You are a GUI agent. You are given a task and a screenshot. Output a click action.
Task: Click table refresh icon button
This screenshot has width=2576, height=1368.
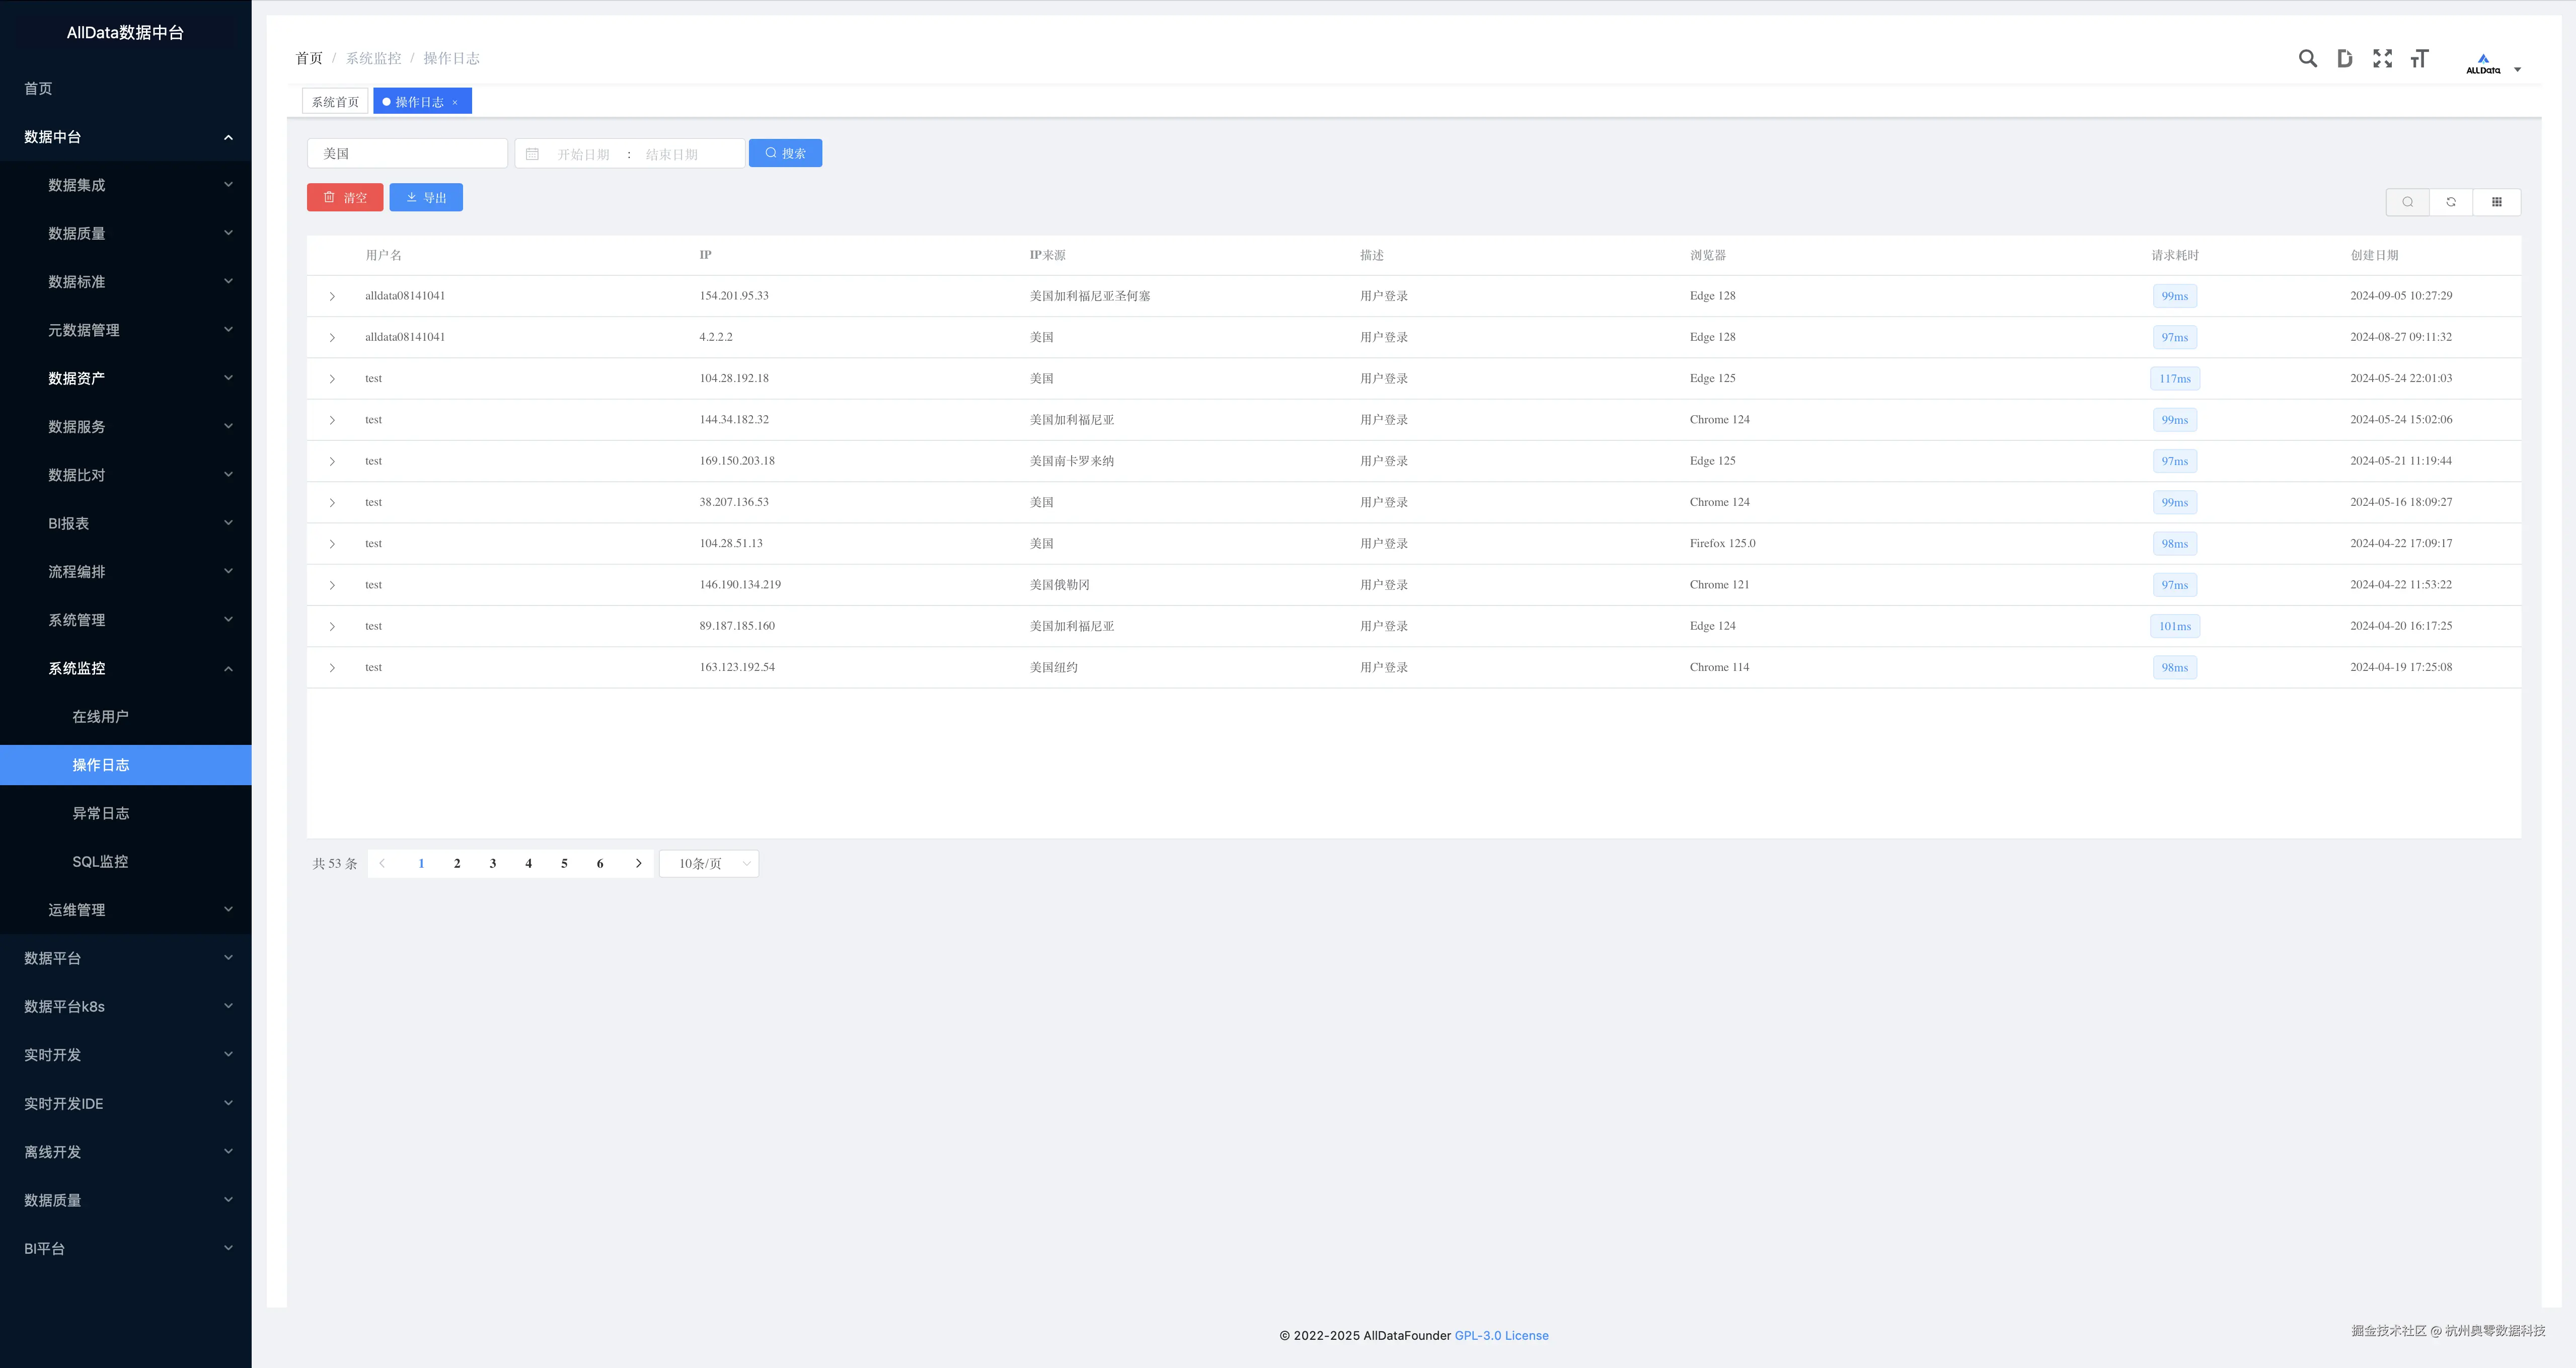pos(2451,202)
